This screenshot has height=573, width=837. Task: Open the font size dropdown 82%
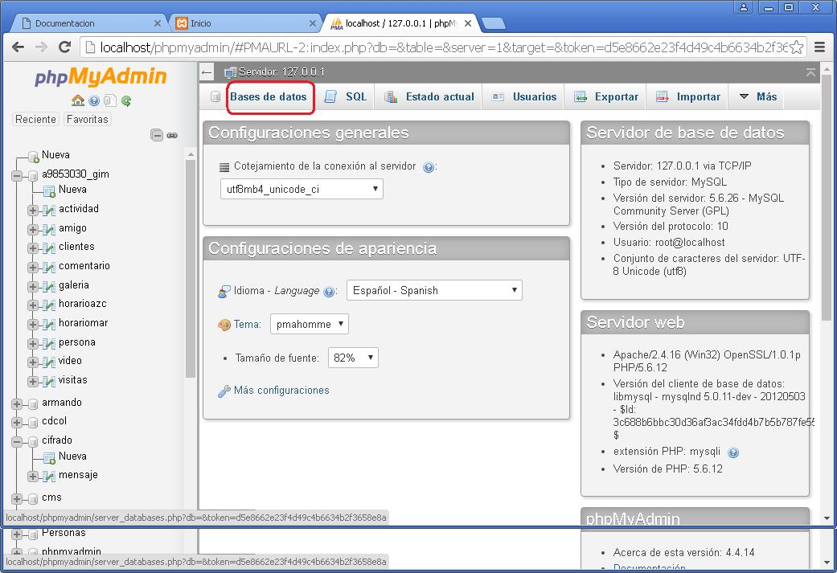coord(353,358)
